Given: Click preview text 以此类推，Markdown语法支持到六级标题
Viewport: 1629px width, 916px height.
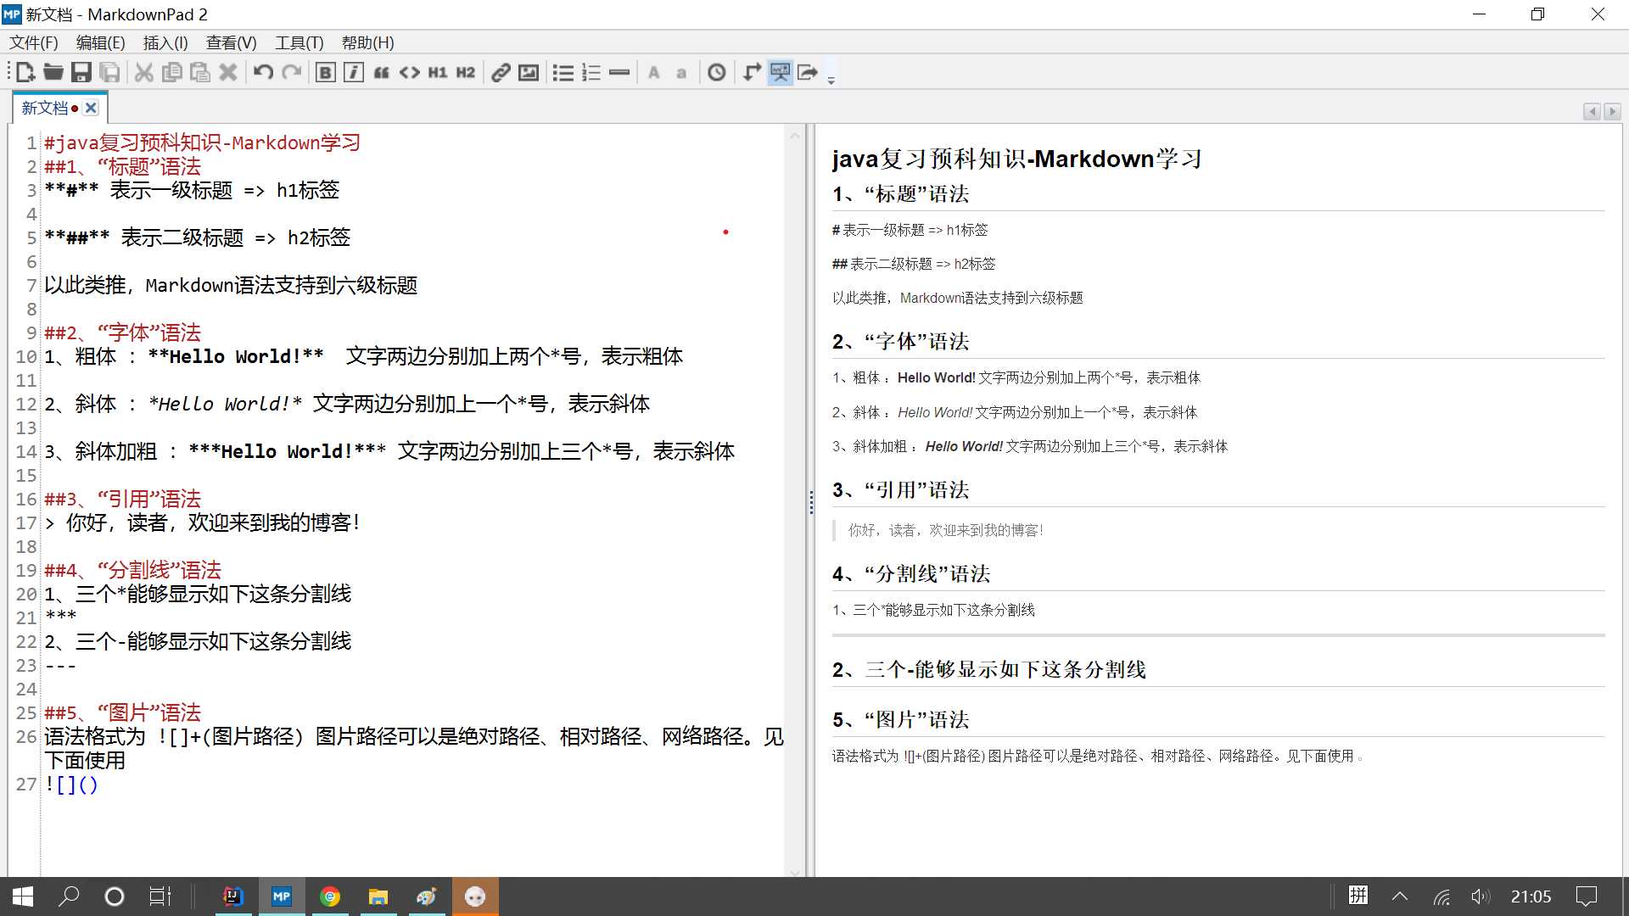Looking at the screenshot, I should tap(957, 298).
